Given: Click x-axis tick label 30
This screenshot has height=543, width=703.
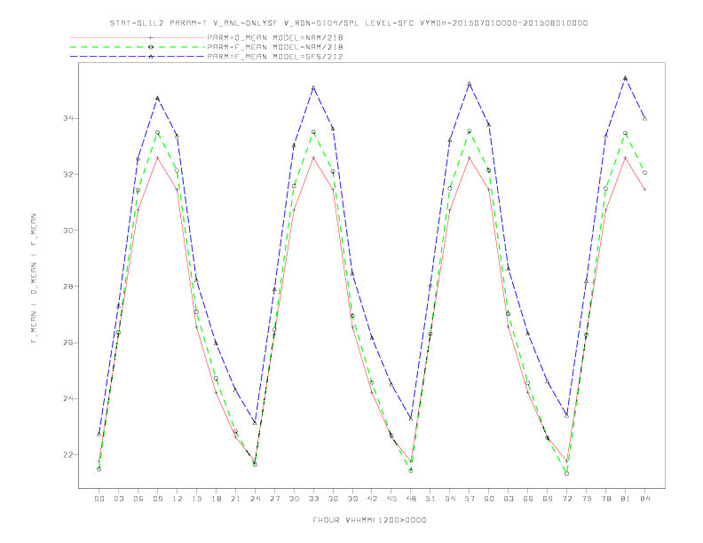Looking at the screenshot, I should pos(294,499).
